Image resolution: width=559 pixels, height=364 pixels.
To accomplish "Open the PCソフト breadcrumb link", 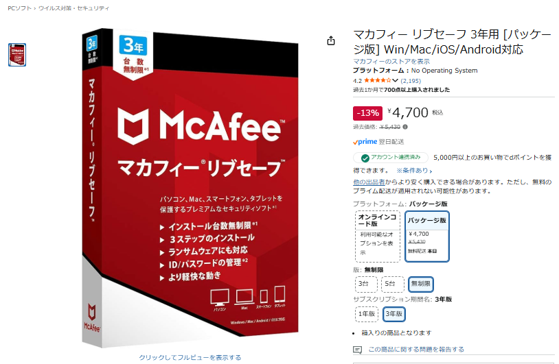I will tap(20, 8).
